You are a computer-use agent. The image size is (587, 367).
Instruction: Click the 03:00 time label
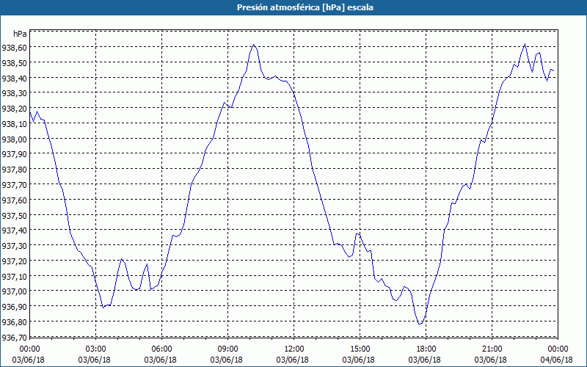[x=96, y=349]
